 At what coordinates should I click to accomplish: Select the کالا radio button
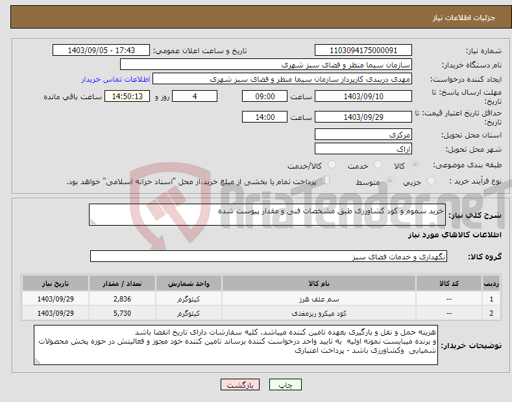[x=415, y=165]
